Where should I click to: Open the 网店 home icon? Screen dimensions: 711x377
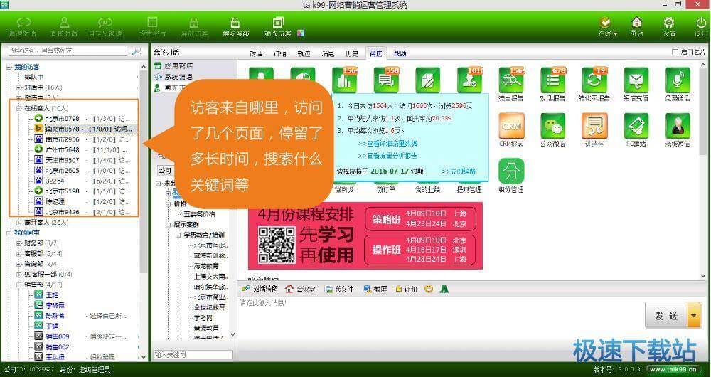click(x=636, y=22)
